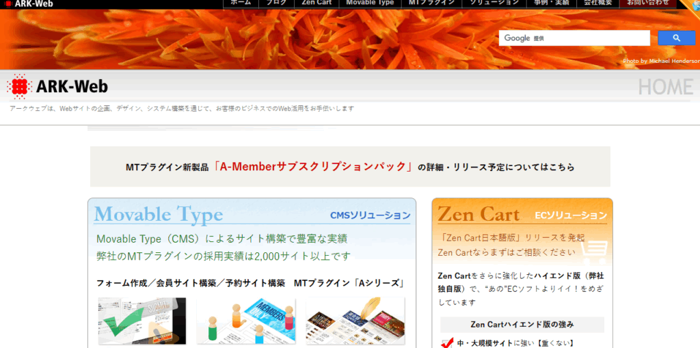Click the CMSソリューション label
This screenshot has width=700, height=348.
pyautogui.click(x=370, y=216)
